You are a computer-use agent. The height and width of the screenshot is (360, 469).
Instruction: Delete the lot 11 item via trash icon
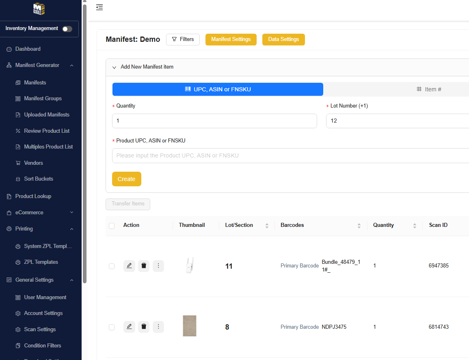144,266
